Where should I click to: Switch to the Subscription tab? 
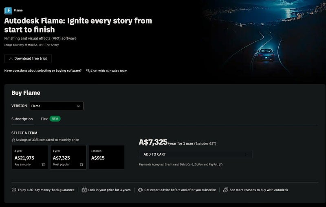[22, 119]
